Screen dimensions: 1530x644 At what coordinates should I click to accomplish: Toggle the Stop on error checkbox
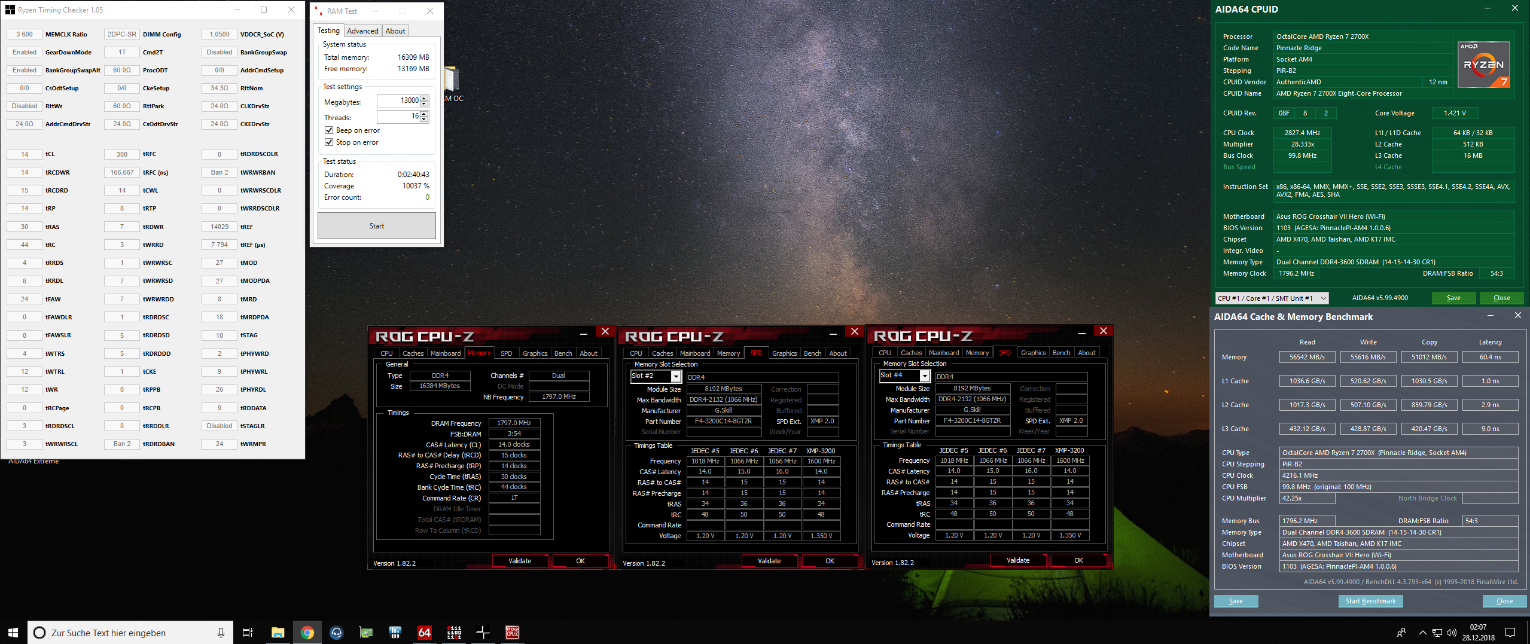(x=329, y=142)
